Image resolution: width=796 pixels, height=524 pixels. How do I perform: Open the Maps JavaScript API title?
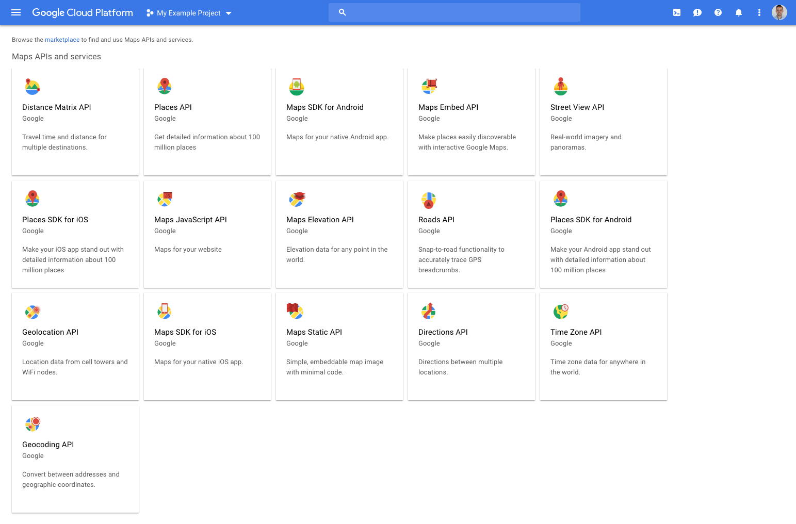[x=190, y=220]
